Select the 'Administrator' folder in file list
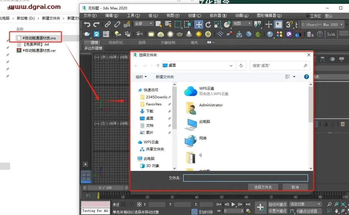This screenshot has height=215, width=349. tap(204, 108)
